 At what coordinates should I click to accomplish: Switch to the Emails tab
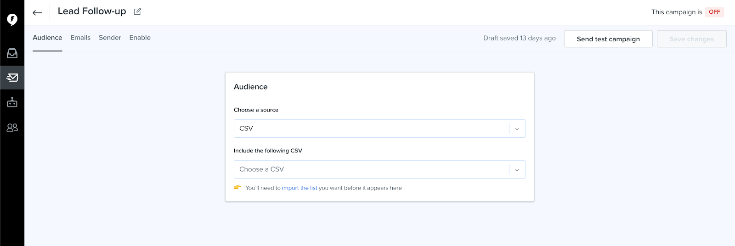(80, 38)
